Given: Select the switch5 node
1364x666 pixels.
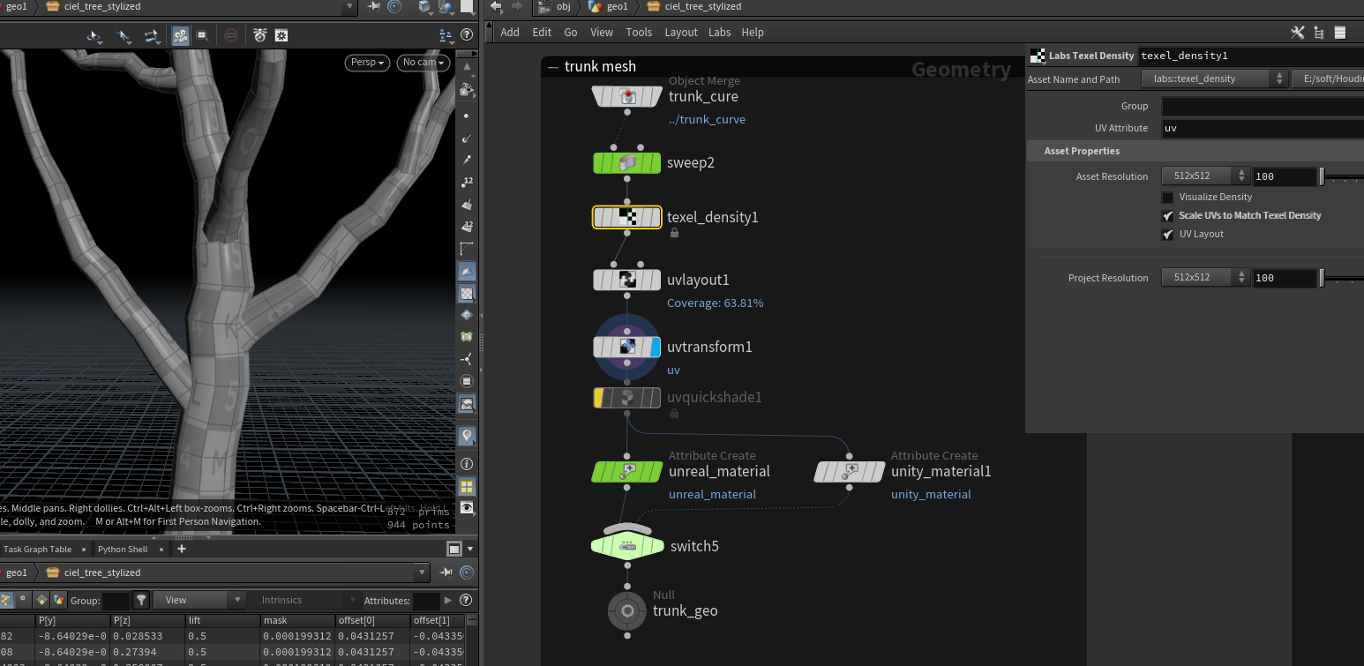Looking at the screenshot, I should click(627, 546).
